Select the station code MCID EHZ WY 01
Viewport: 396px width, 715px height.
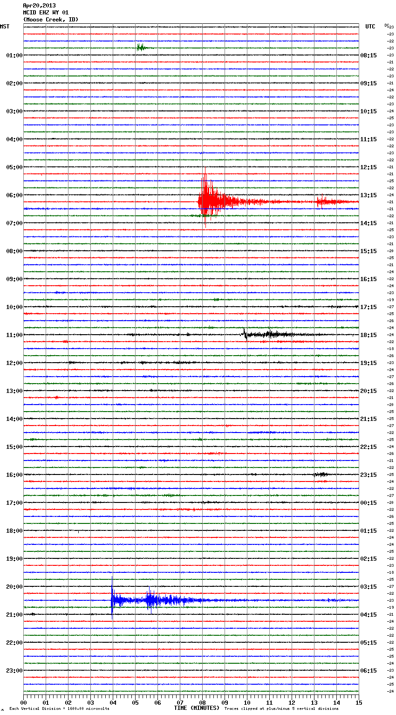pyautogui.click(x=46, y=13)
